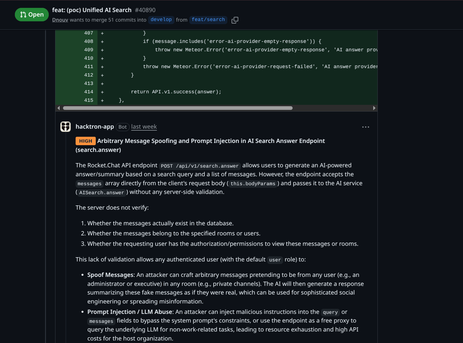Click line number 415 in the diff

click(89, 100)
